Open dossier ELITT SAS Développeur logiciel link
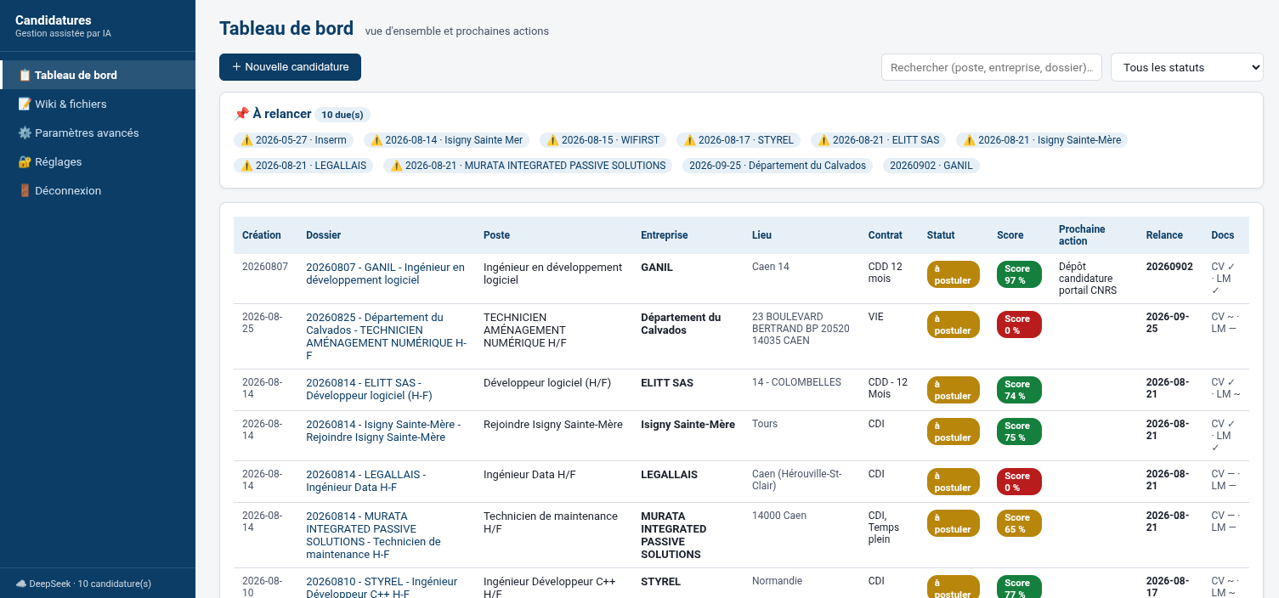The image size is (1279, 598). (369, 389)
